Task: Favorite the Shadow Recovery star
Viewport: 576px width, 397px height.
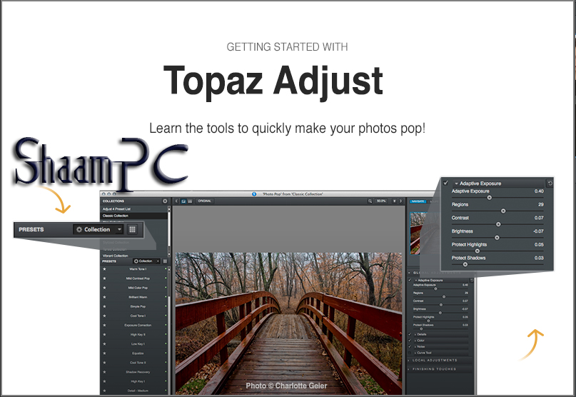Action: (x=104, y=372)
